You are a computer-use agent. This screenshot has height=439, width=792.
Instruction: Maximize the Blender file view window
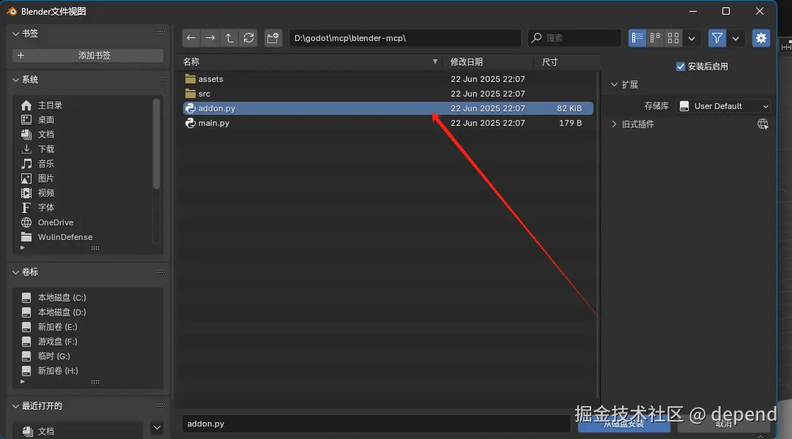[x=726, y=11]
